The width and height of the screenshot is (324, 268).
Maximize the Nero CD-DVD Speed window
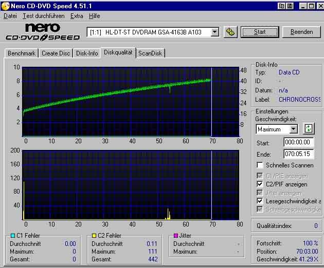[x=311, y=6]
